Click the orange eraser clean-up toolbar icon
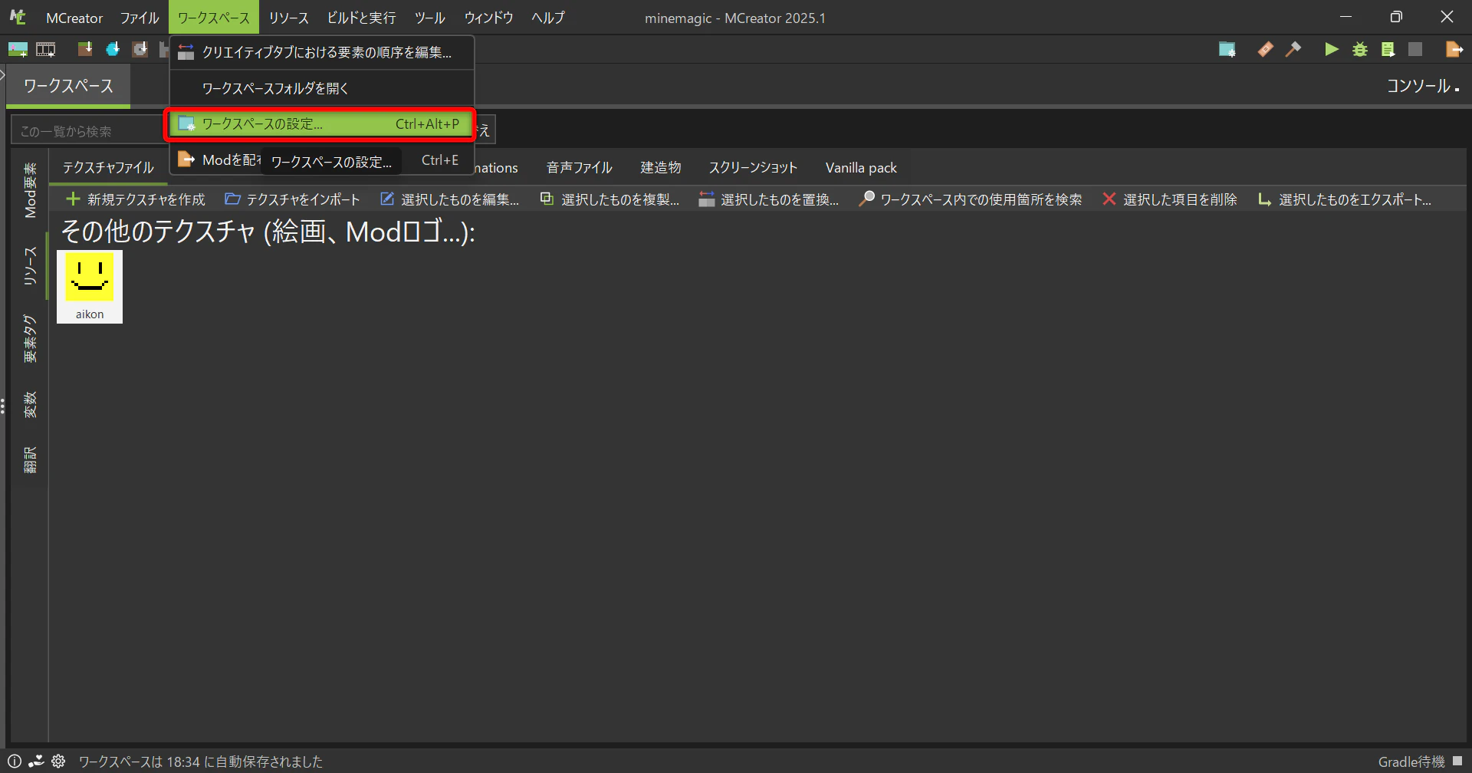This screenshot has width=1472, height=773. click(x=1266, y=50)
